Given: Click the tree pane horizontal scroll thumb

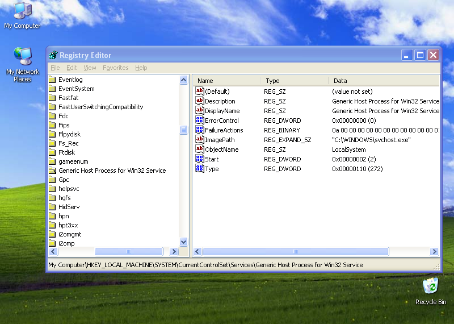Looking at the screenshot, I should (129, 251).
